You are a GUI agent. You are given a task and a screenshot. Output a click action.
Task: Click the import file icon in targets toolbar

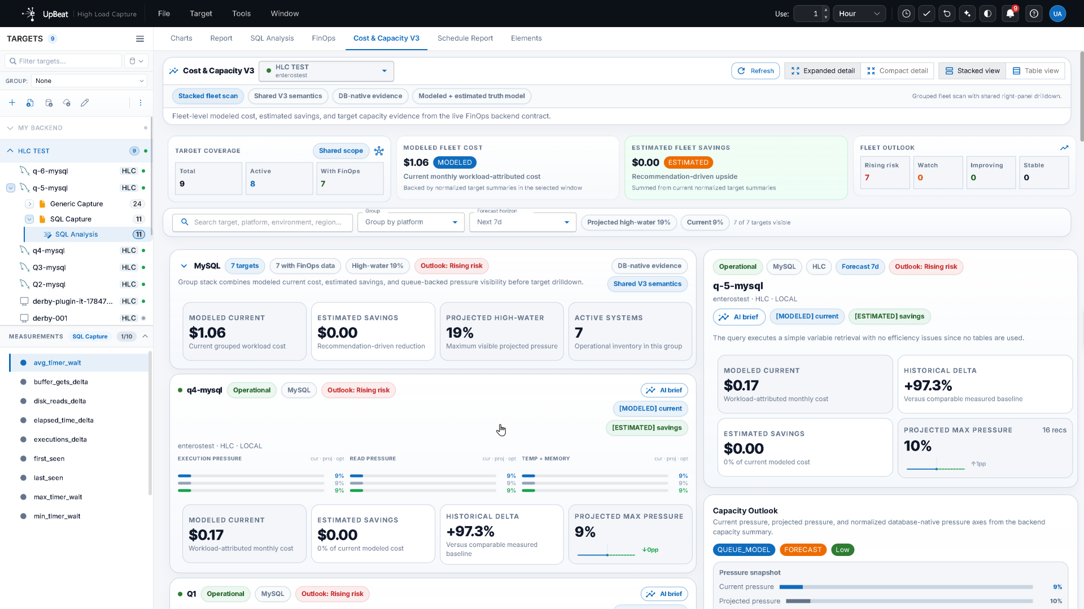pos(30,103)
